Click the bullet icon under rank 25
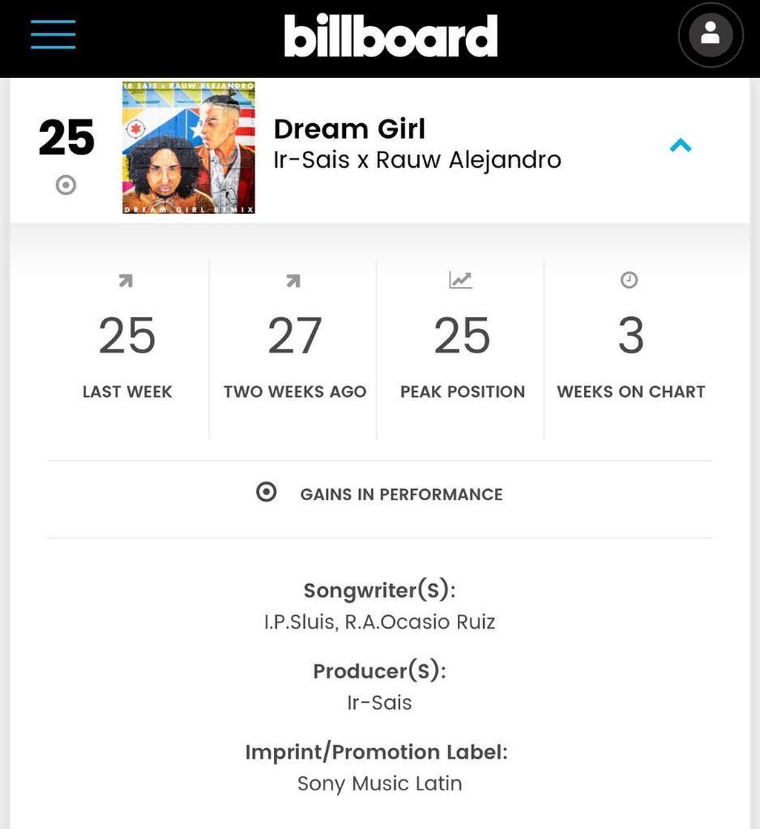Image resolution: width=760 pixels, height=829 pixels. pos(66,185)
